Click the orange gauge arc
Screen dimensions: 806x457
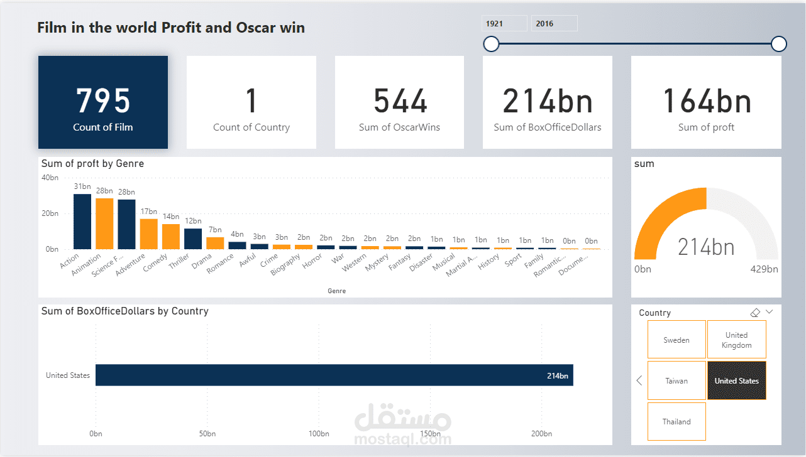(x=660, y=213)
